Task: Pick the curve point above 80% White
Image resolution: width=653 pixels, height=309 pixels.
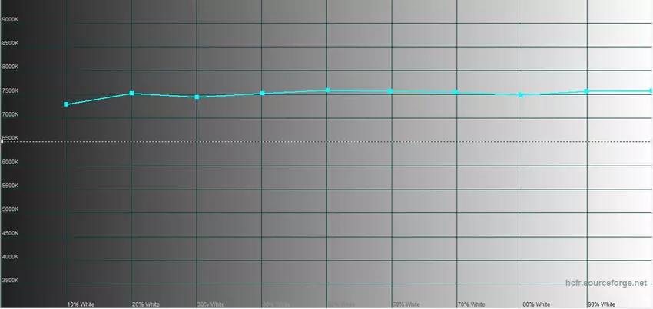Action: tap(521, 95)
